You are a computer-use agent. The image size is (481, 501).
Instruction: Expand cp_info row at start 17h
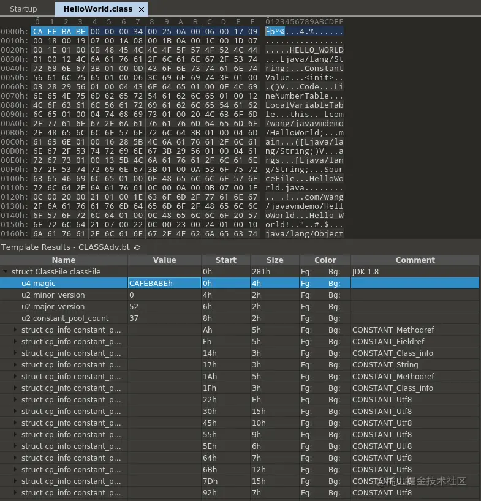pos(15,364)
